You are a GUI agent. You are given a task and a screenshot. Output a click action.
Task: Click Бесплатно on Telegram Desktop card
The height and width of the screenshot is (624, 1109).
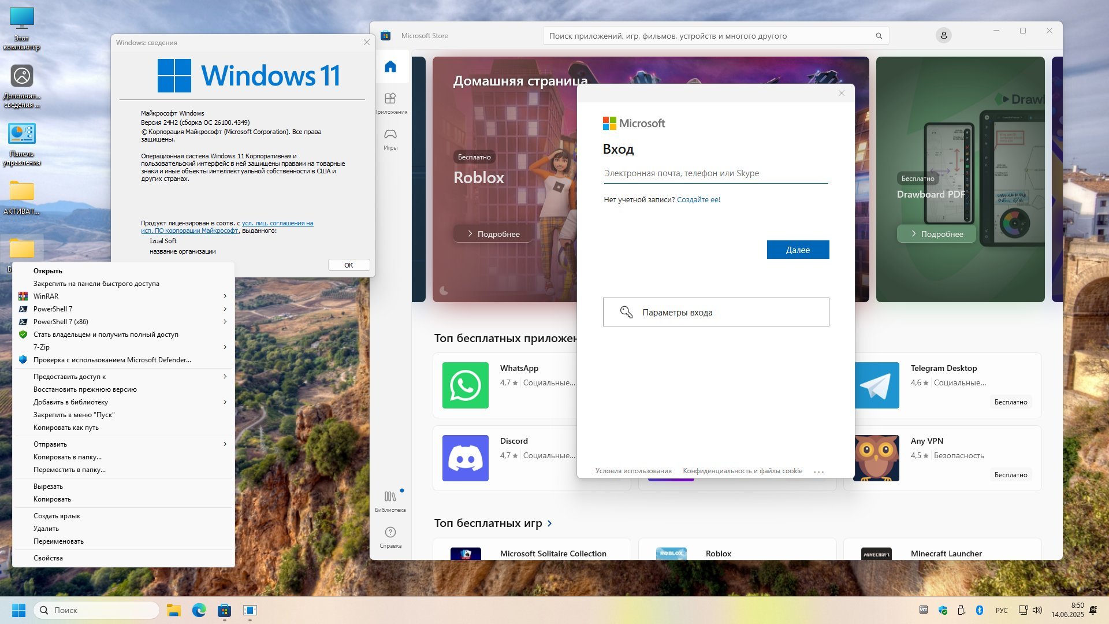pyautogui.click(x=1010, y=402)
